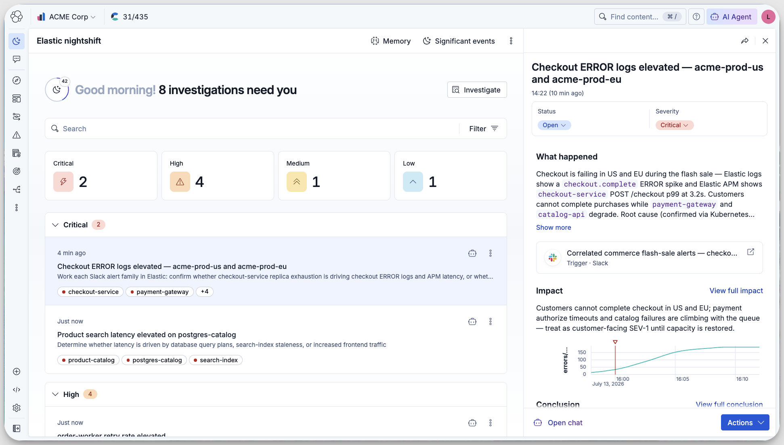Open the chat sidebar icon
The width and height of the screenshot is (784, 445).
pyautogui.click(x=17, y=59)
